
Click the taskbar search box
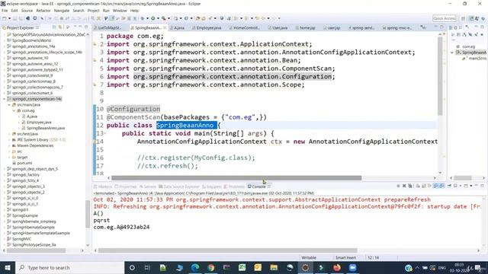click(70, 267)
